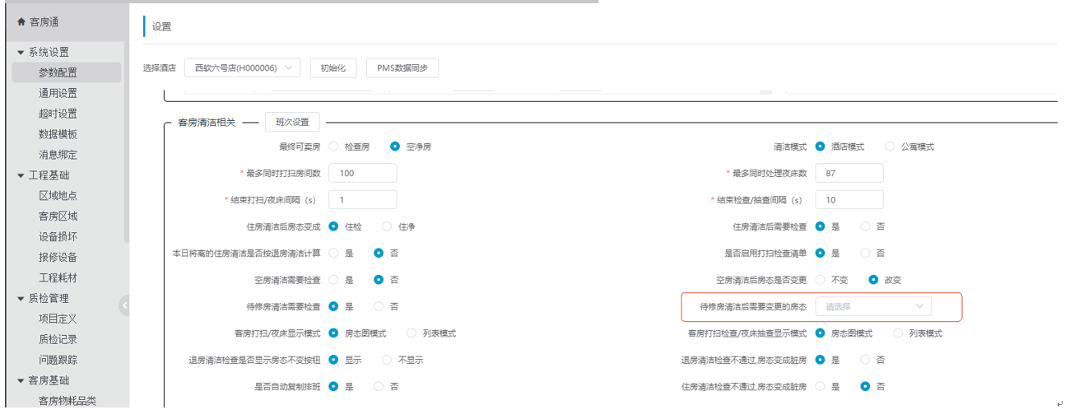Collapse the 系统设置 tree section
1079x419 pixels.
point(21,52)
